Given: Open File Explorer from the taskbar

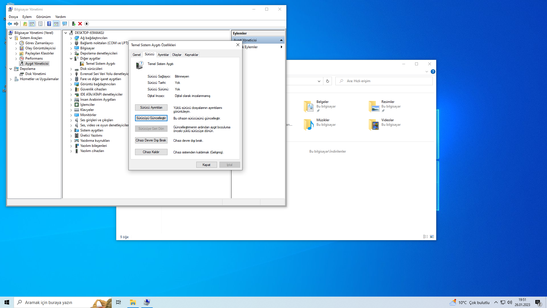Looking at the screenshot, I should coord(133,302).
